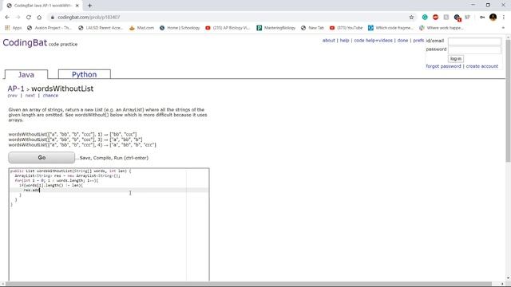Open the Where work happens bookmark
Viewport: 511px width, 287px height.
[x=442, y=28]
